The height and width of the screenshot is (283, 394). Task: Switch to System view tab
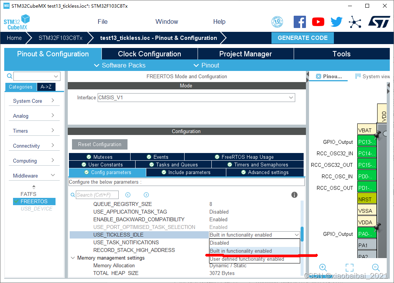373,76
